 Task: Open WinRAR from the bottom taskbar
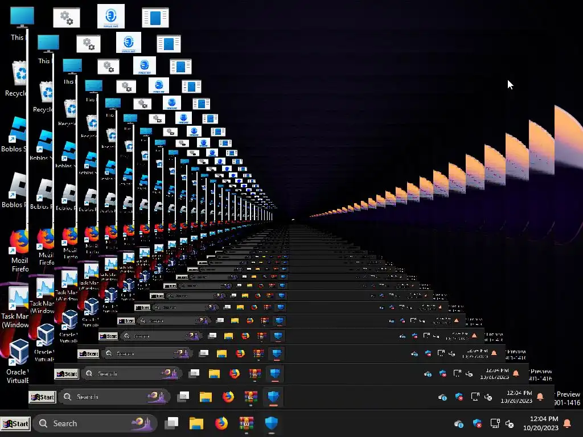point(246,423)
